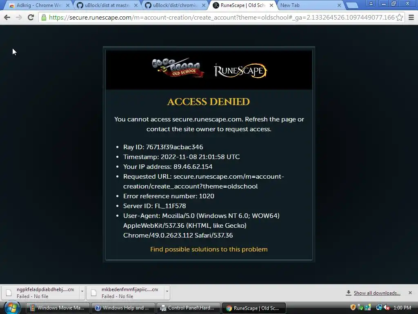
Task: Switch to Control Panel\Hardware taskbar item
Action: point(189,308)
